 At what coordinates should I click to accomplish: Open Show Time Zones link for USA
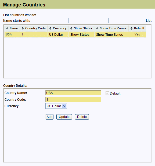(110, 35)
